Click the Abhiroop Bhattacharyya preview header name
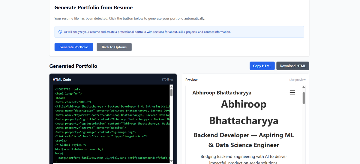This screenshot has height=164, width=360. coord(222,93)
